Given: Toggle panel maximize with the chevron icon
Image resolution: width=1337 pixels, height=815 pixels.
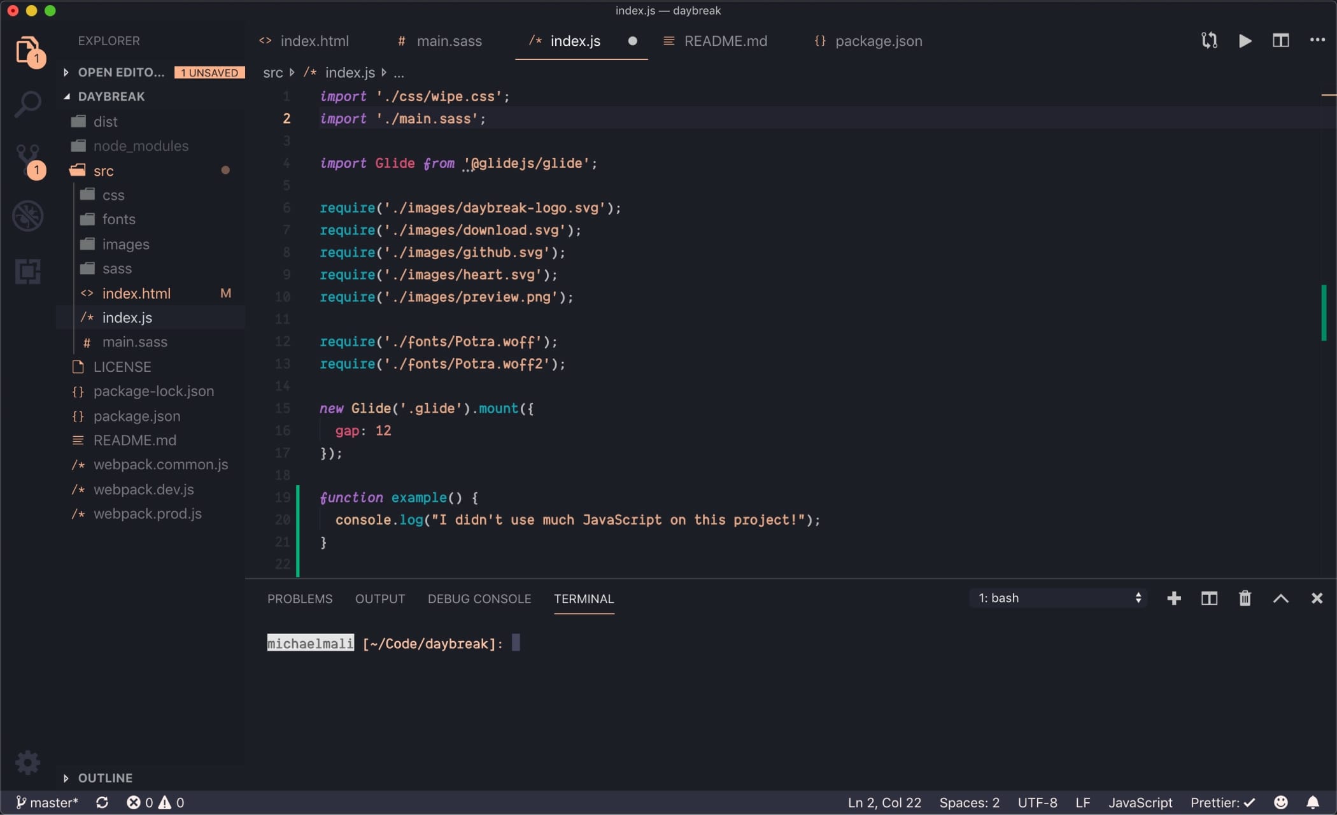Looking at the screenshot, I should click(x=1280, y=598).
